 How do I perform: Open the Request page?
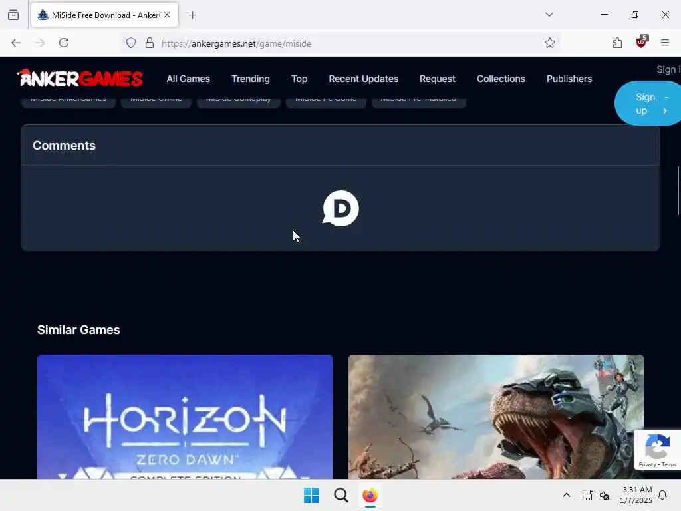438,79
